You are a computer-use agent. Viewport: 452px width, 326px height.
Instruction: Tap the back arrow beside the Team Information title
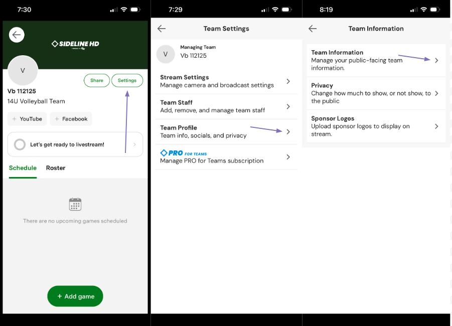[313, 29]
